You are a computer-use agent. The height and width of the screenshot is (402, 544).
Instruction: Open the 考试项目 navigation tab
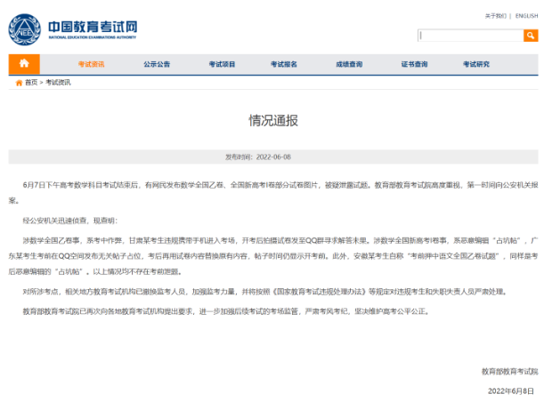(x=222, y=64)
